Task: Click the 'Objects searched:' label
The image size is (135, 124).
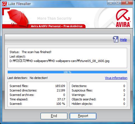Action: click(84, 99)
